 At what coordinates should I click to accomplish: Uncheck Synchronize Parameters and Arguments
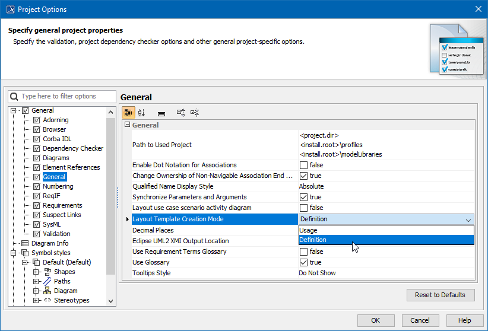coord(303,197)
